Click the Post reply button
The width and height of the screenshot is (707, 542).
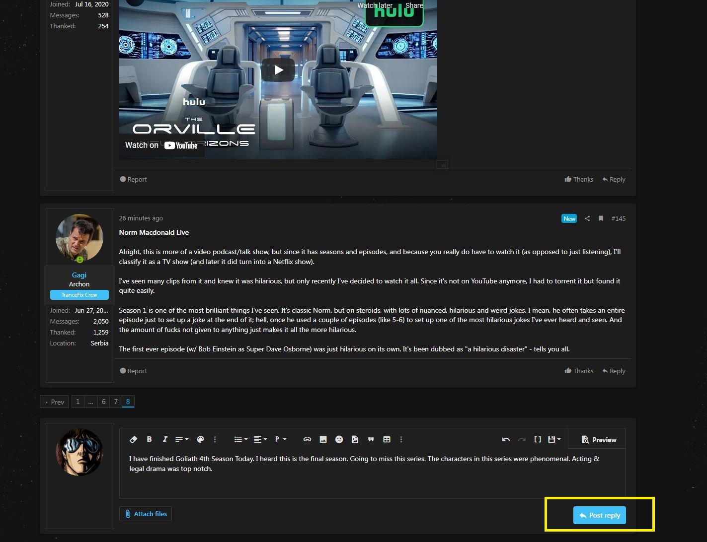[x=600, y=515]
